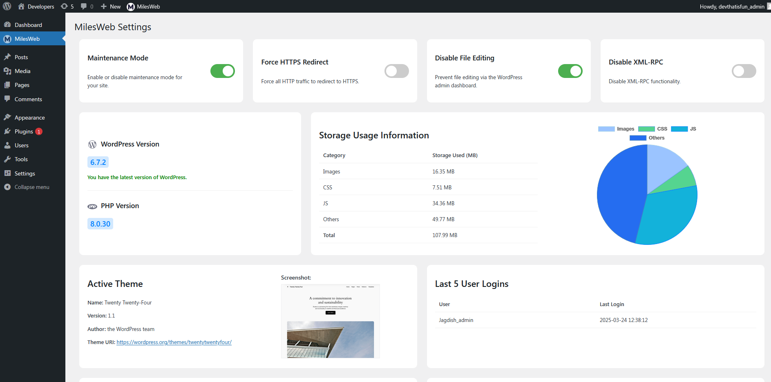
Task: Click the WordPress logo in admin bar
Action: pos(7,7)
